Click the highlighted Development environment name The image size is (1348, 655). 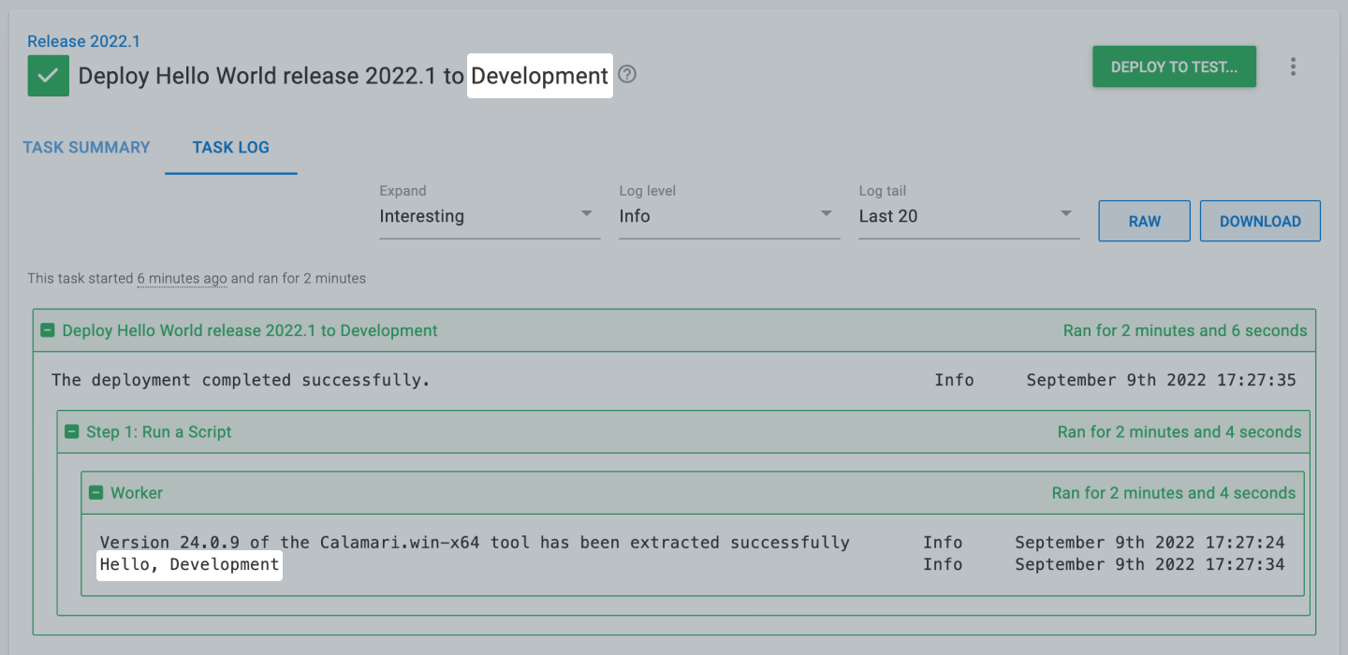click(539, 76)
